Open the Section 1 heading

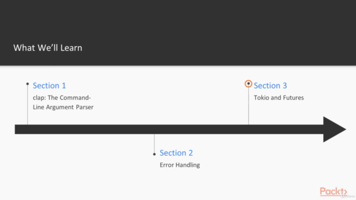coord(50,86)
